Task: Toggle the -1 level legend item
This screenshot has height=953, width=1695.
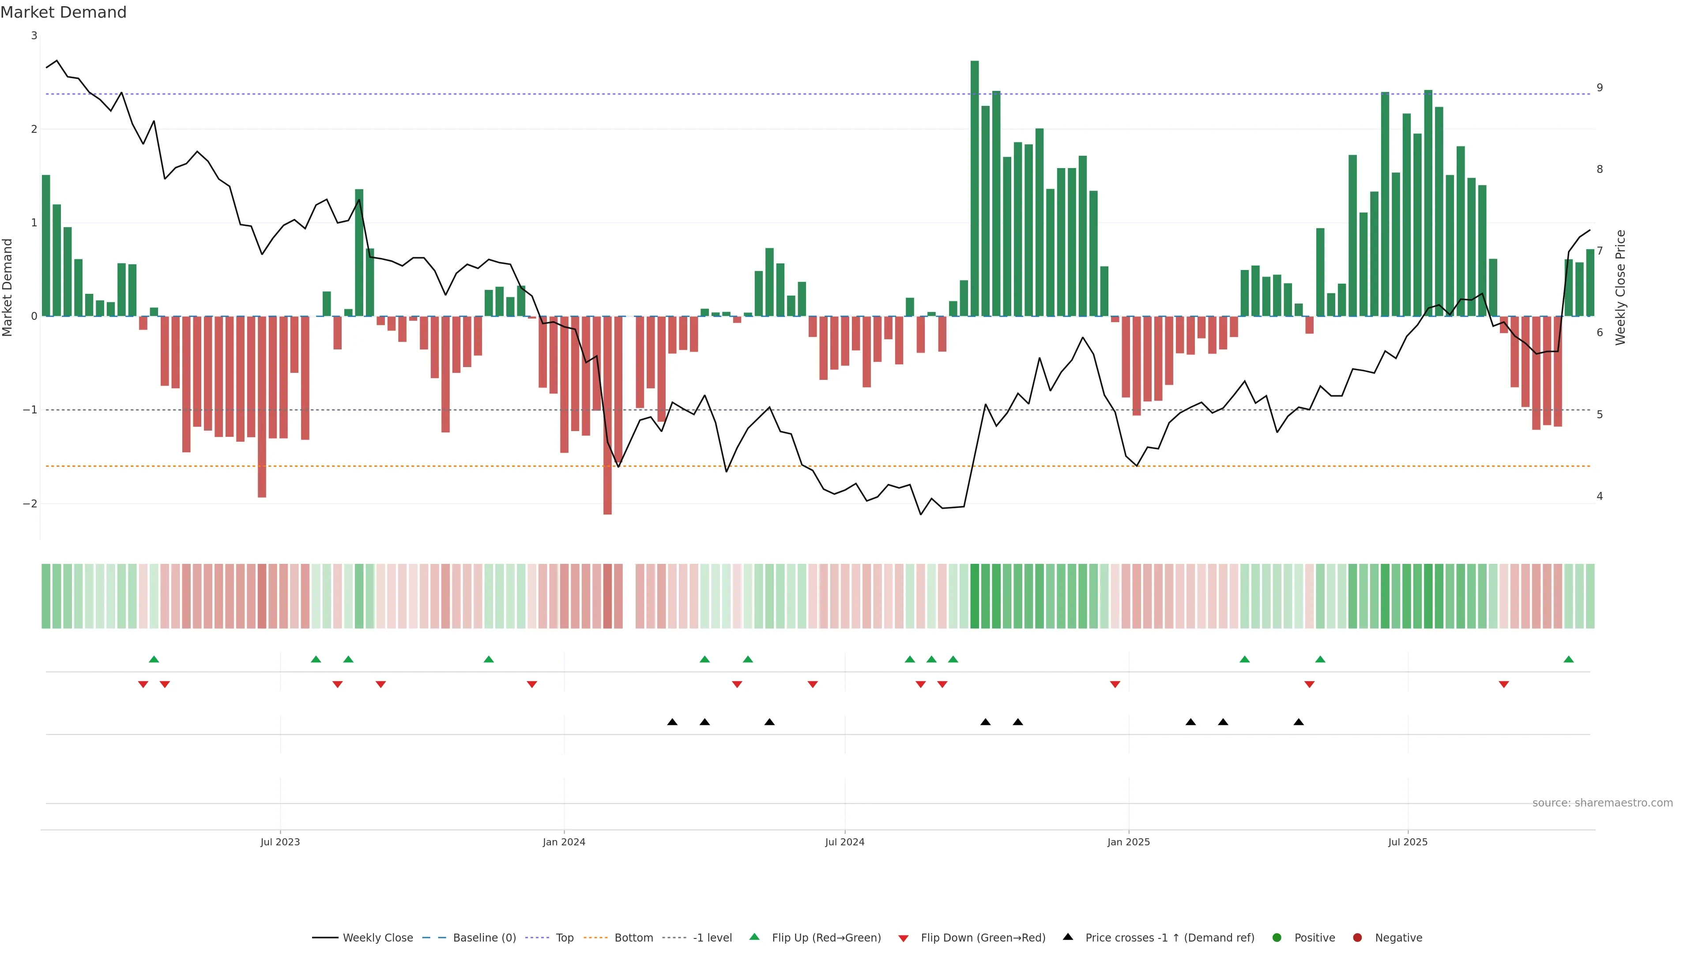Action: coord(712,937)
